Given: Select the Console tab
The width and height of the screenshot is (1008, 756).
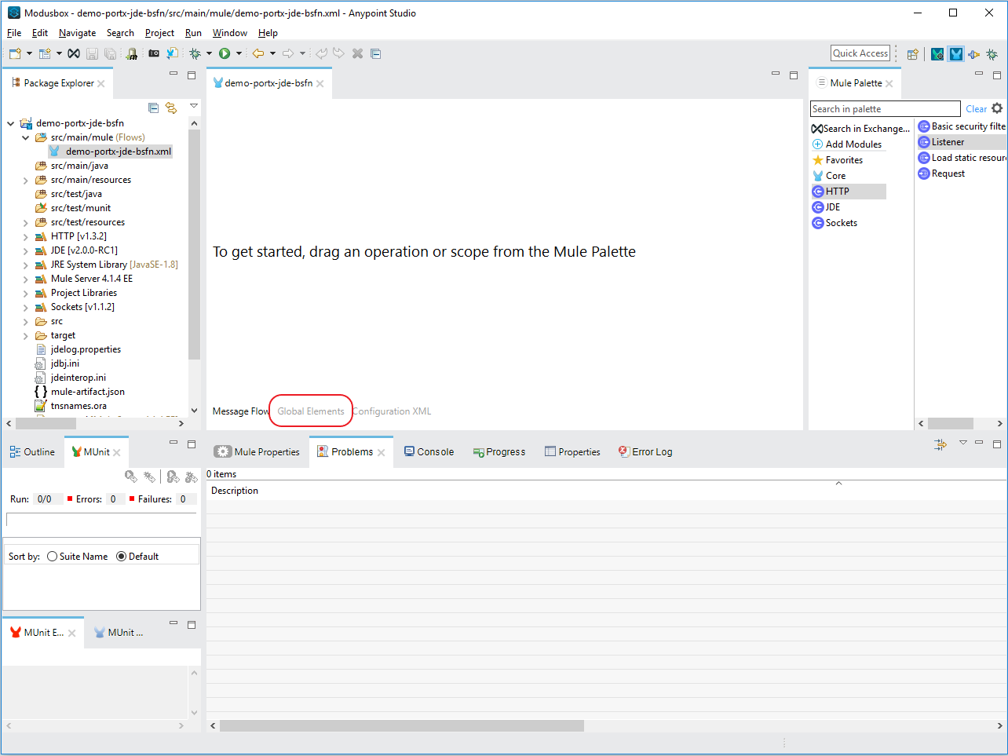Looking at the screenshot, I should [429, 452].
